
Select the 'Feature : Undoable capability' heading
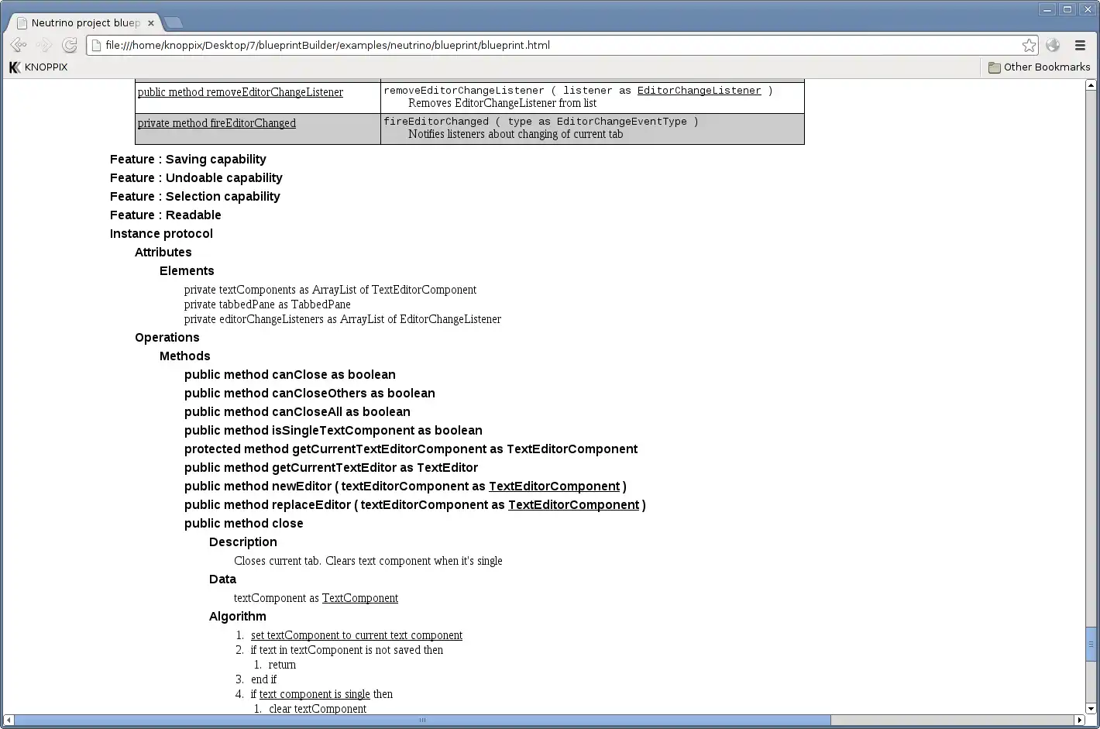pyautogui.click(x=196, y=178)
